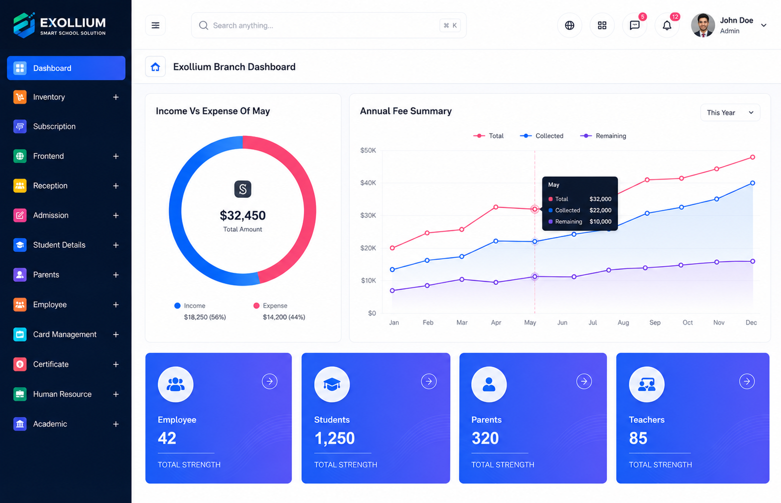This screenshot has height=503, width=781.
Task: Click the Card Management icon
Action: point(20,335)
